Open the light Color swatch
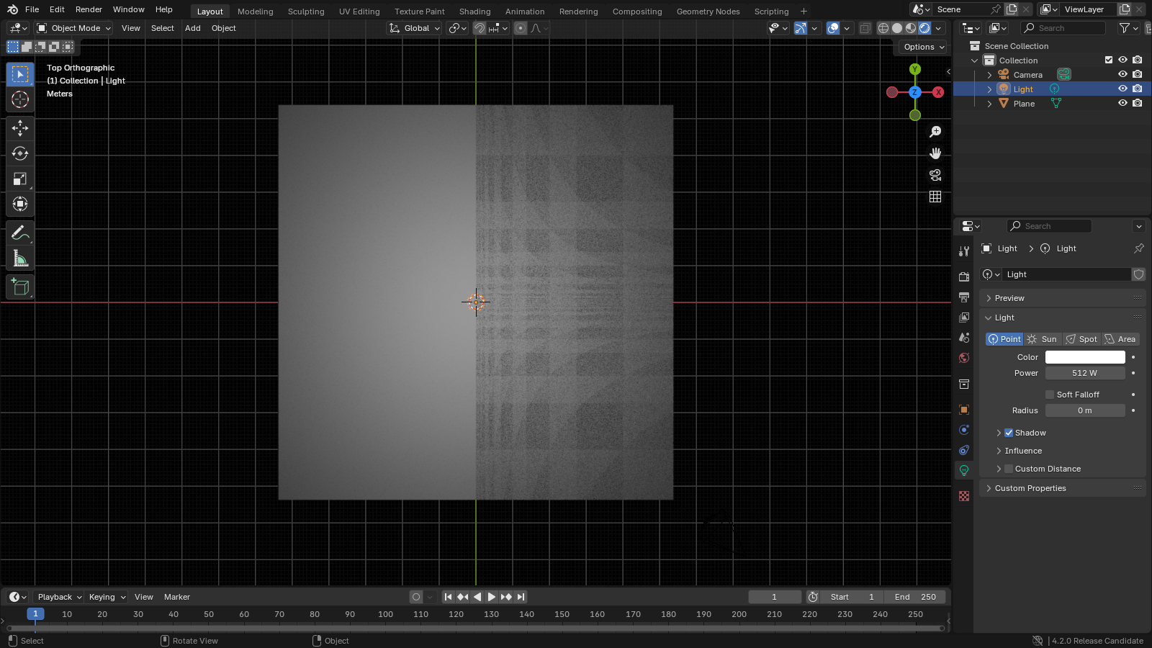1152x648 pixels. tap(1085, 357)
